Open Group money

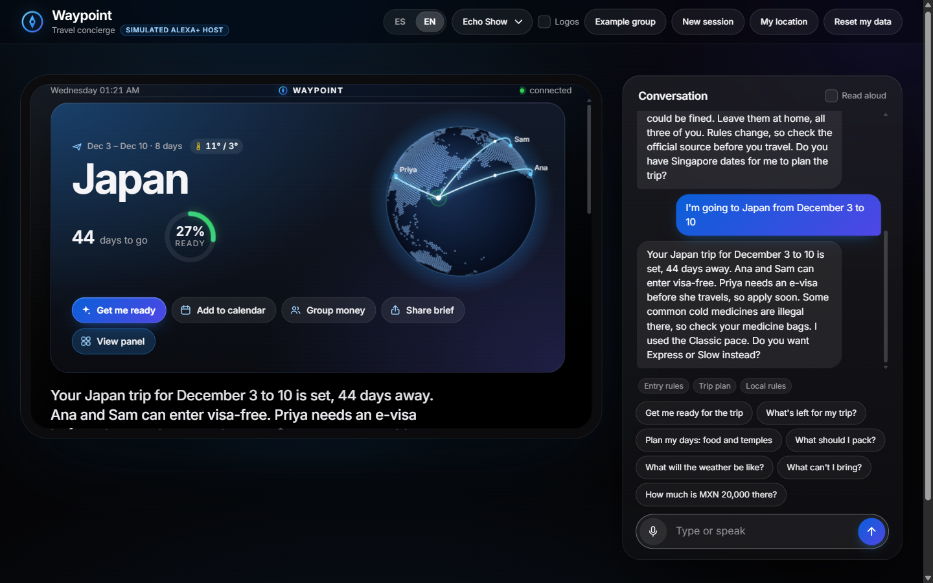(328, 310)
